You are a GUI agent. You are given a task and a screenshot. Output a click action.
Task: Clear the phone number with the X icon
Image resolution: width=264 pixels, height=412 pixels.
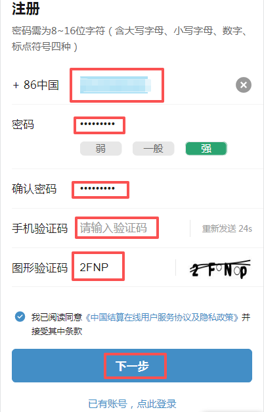(x=244, y=85)
